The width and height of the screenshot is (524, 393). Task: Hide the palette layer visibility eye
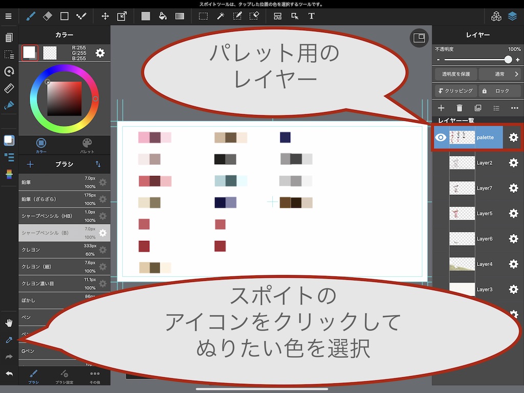441,137
